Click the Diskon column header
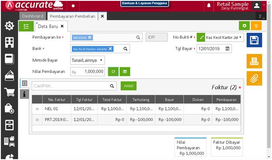The height and width of the screenshot is (160, 272). coord(198,100)
